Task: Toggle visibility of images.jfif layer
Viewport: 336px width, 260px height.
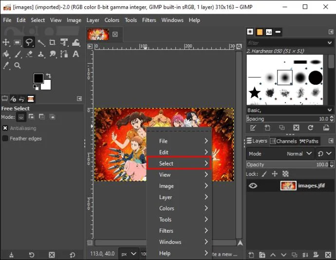Action: coord(253,186)
